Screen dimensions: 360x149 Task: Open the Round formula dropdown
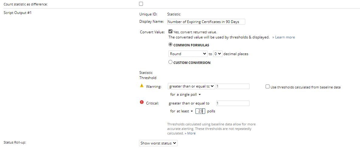[x=188, y=54]
